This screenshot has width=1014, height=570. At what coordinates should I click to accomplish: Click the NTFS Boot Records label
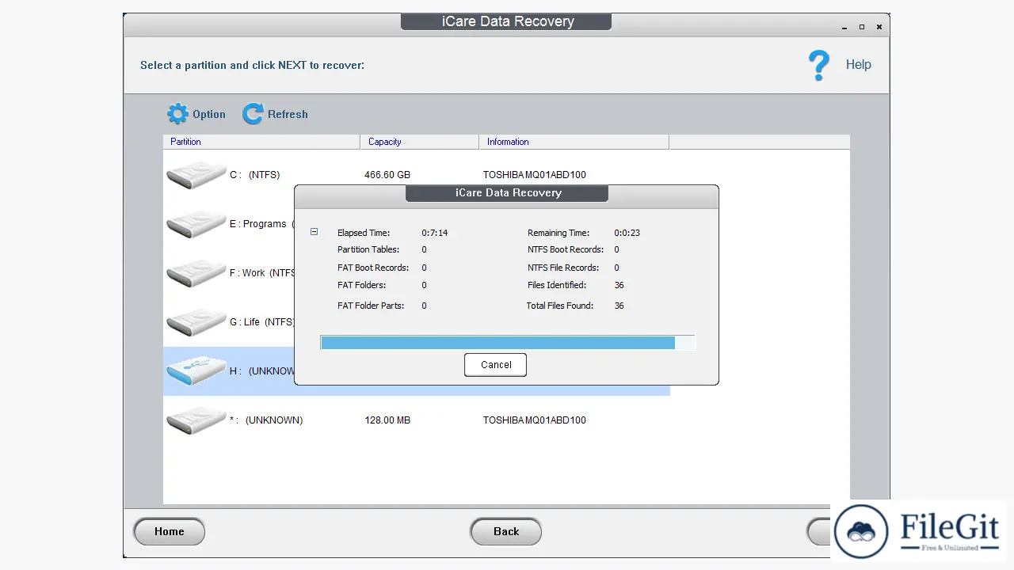coord(566,249)
